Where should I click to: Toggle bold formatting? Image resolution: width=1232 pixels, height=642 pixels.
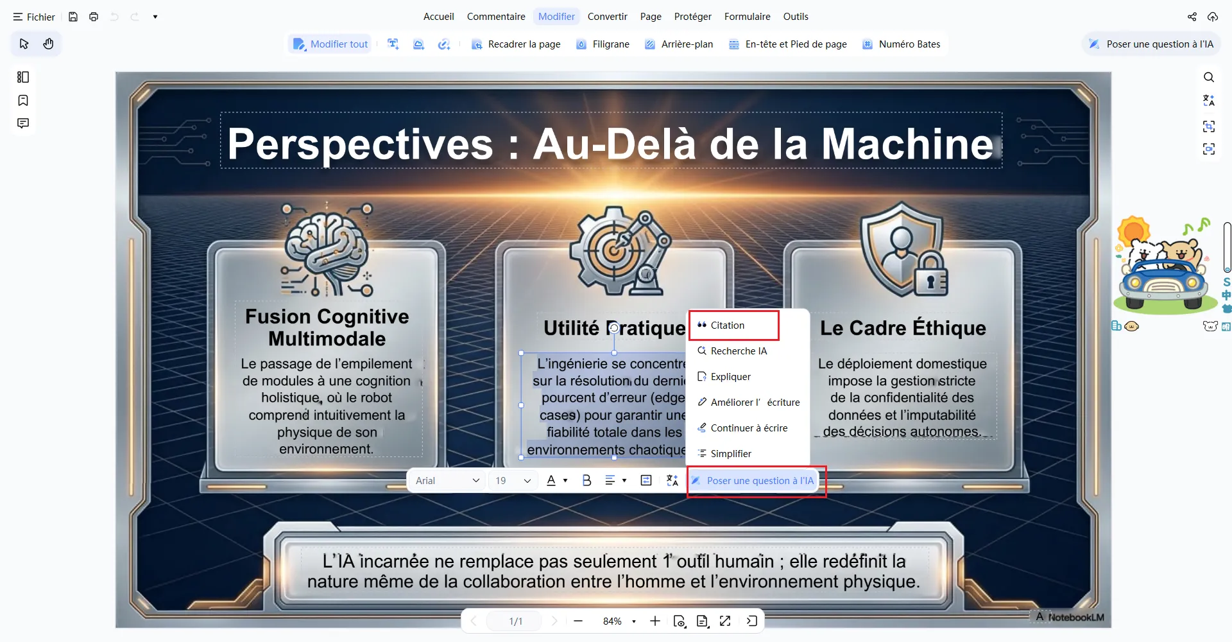point(586,481)
